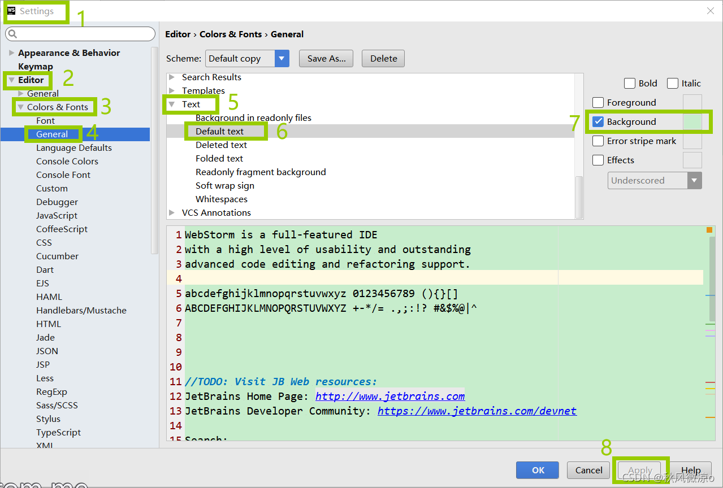723x488 pixels.
Task: Click the WebStorm logo in title bar
Action: coord(11,11)
